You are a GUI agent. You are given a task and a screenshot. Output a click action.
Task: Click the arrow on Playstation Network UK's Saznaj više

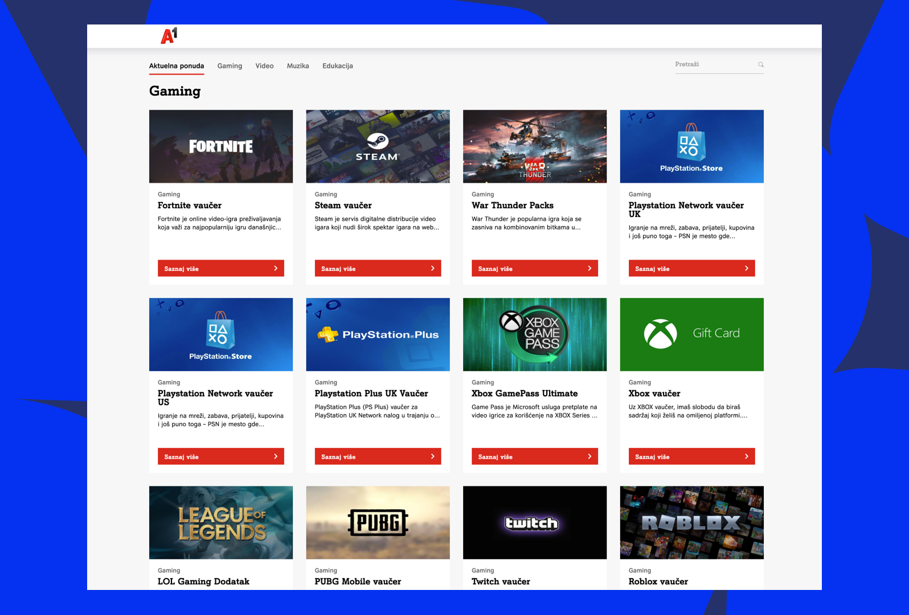coord(747,268)
